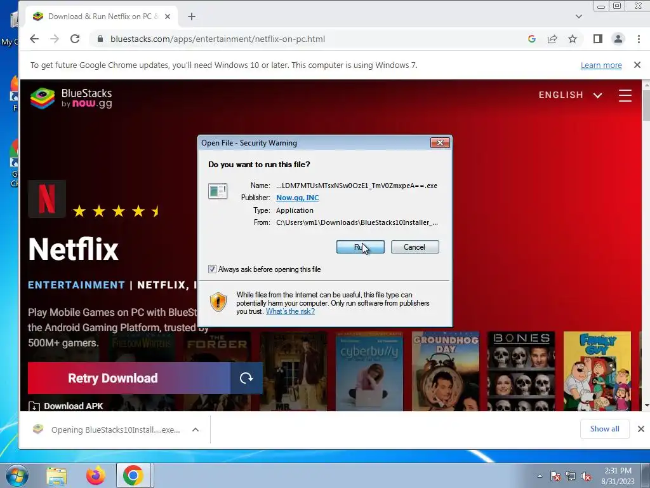
Task: Open the Learn more link
Action: [x=601, y=65]
